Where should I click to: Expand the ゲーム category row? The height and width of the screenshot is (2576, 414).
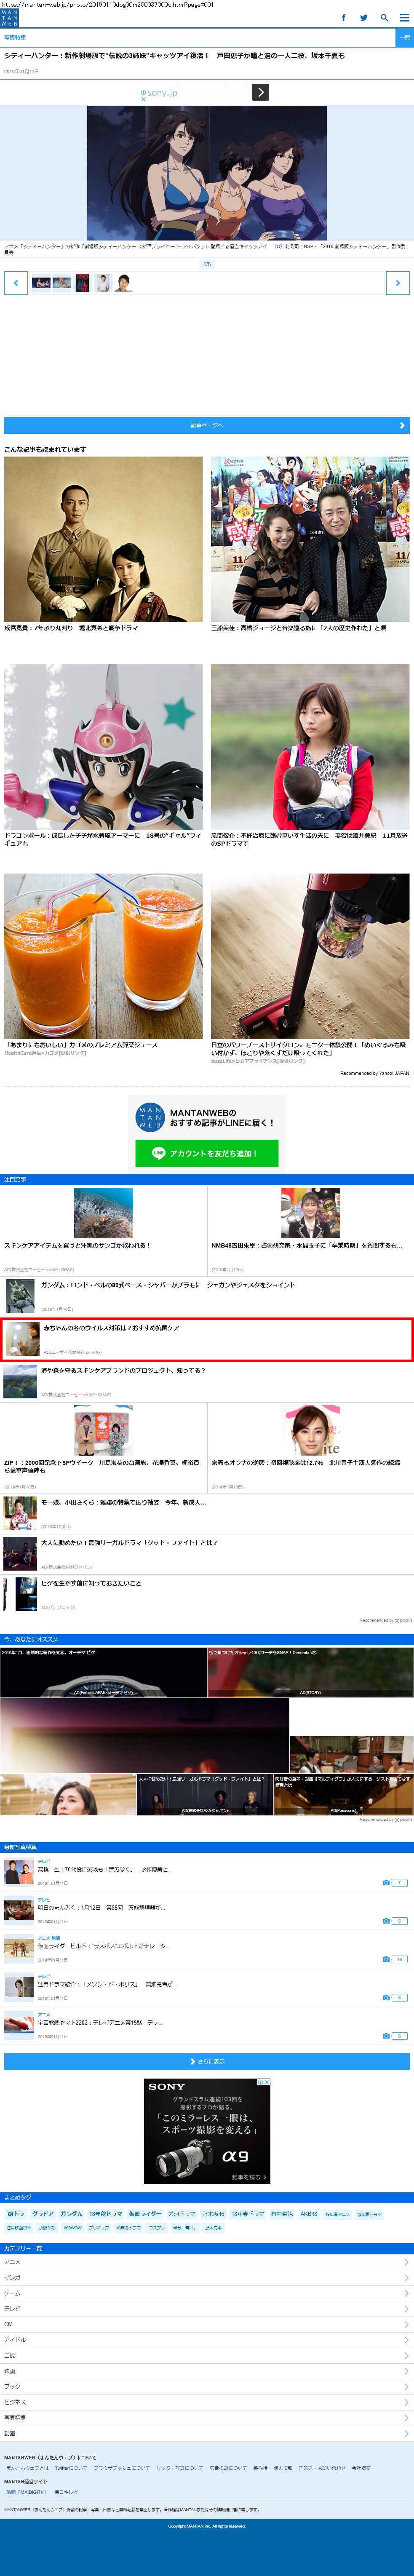pos(207,2293)
